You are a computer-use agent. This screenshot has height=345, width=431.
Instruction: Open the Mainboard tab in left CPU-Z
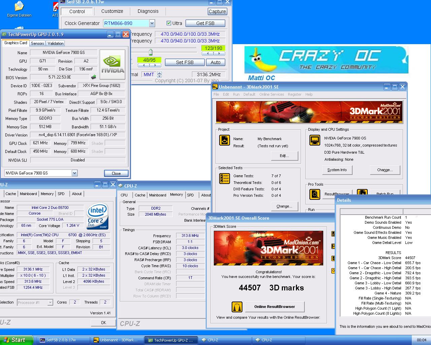(28, 194)
